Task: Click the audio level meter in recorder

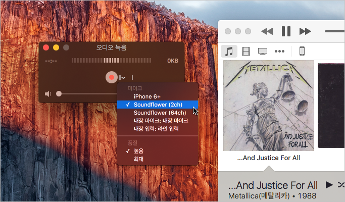Action: click(x=112, y=60)
